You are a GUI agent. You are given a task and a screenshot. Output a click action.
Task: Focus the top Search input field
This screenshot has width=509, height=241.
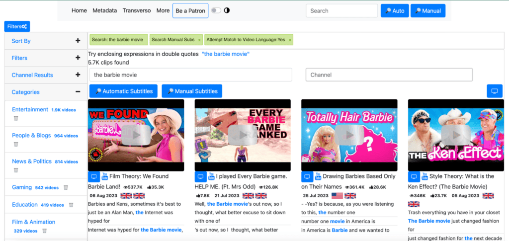(x=342, y=11)
